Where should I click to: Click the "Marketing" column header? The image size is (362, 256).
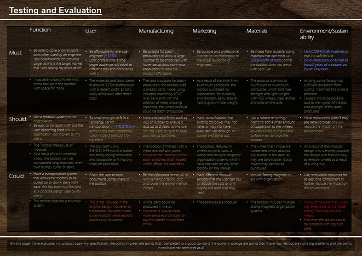coord(204,31)
